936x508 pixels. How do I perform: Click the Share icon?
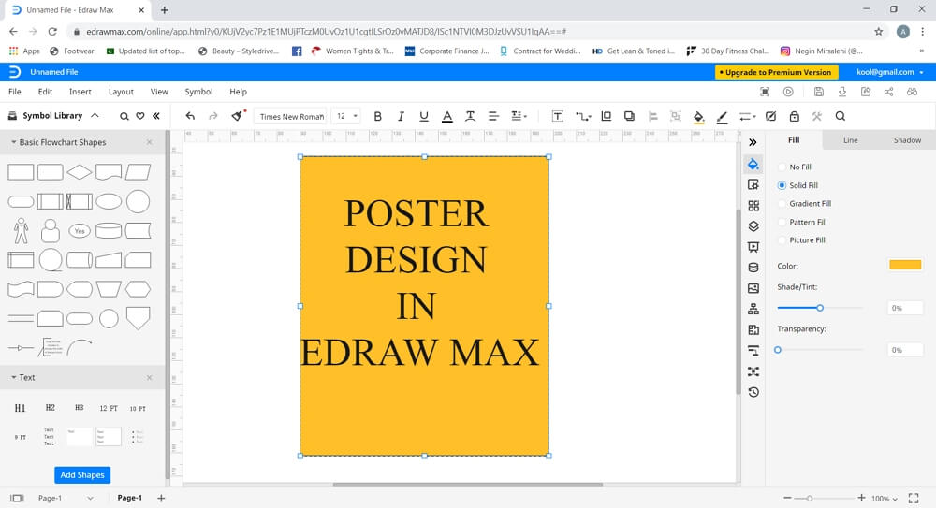point(889,92)
